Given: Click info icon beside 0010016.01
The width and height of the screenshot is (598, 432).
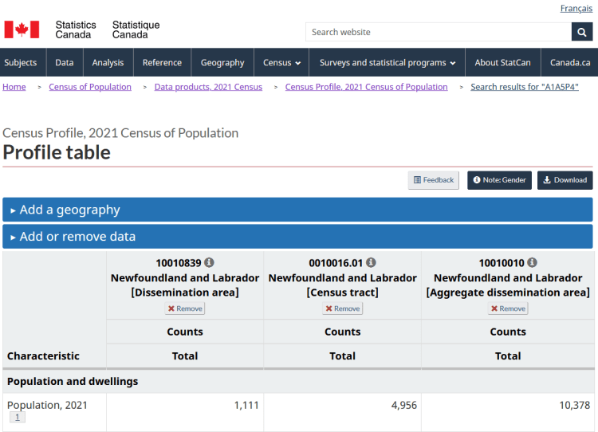Looking at the screenshot, I should [x=371, y=262].
